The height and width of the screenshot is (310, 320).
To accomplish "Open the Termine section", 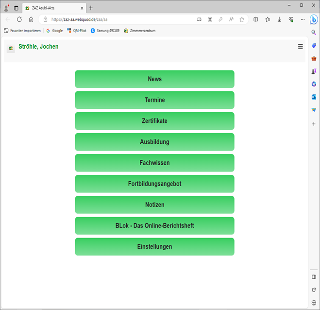I will point(154,100).
